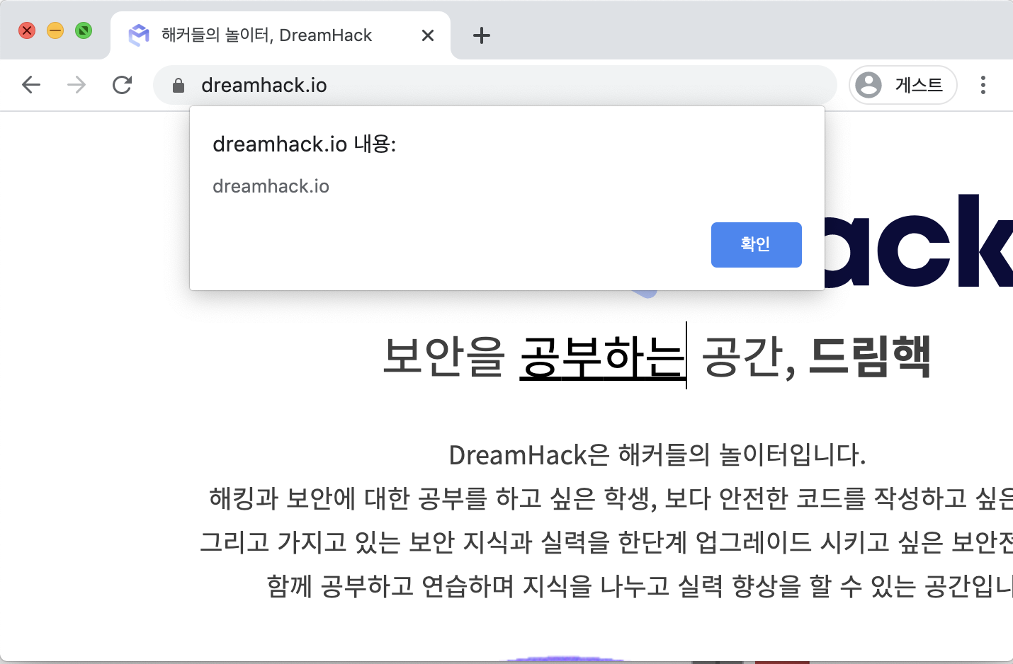Click the forward navigation arrow
1013x664 pixels.
(77, 85)
